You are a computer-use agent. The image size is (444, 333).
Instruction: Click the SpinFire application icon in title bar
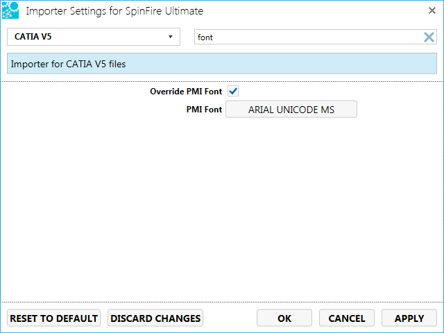click(10, 10)
